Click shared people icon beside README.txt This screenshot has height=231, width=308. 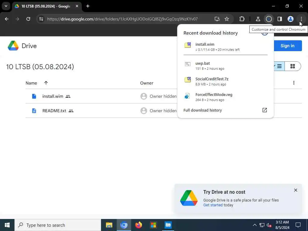point(71,111)
